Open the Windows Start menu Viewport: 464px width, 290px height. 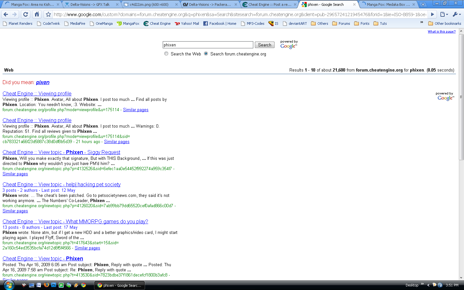tap(9, 285)
